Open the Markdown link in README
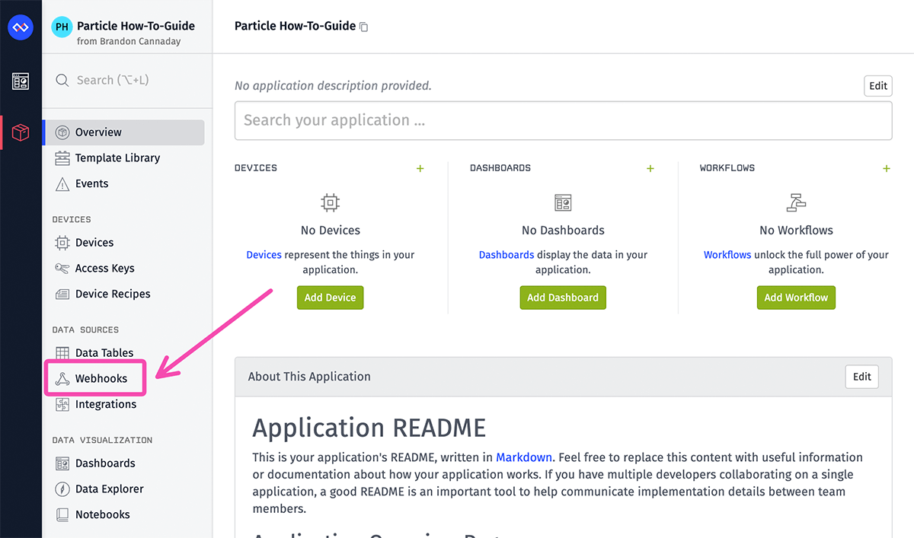Screen dimensions: 914x538 (x=524, y=457)
